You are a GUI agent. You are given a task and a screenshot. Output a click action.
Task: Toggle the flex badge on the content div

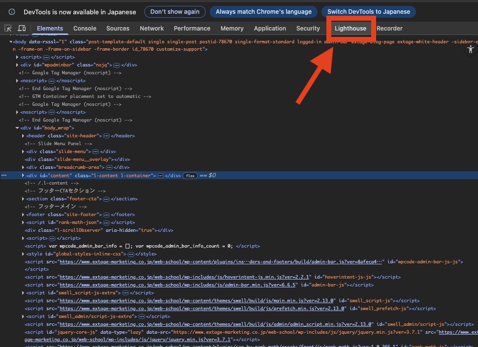[190, 176]
